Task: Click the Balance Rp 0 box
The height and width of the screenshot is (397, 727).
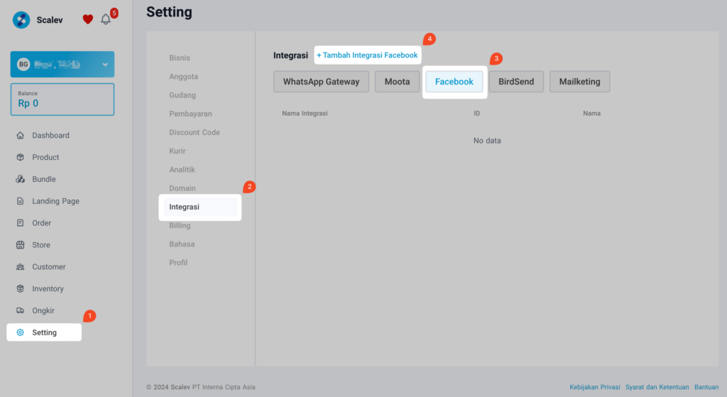Action: coord(62,99)
